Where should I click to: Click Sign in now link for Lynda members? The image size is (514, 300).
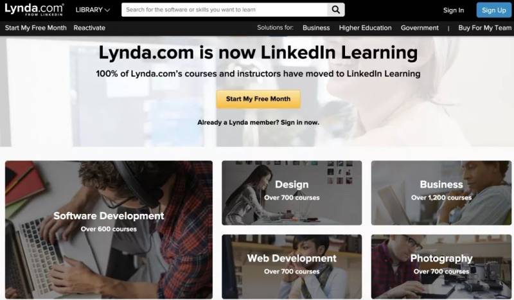coord(299,122)
